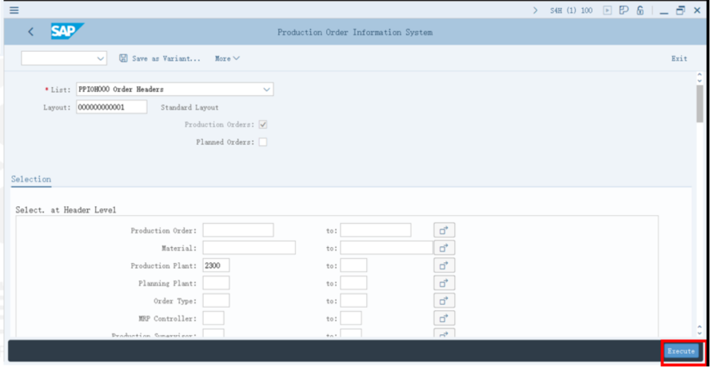Click the play icon in title bar
710x367 pixels.
(608, 10)
